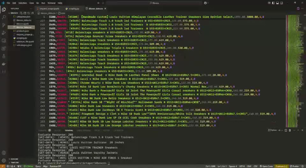The image size is (306, 168).
Task: Click the New Folder icon in Explorer
Action: pyautogui.click(x=25, y=13)
